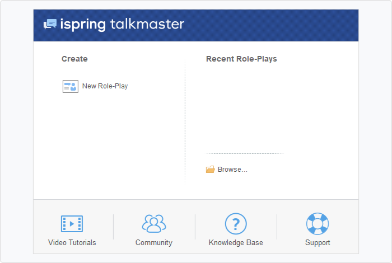This screenshot has height=263, width=392.
Task: Click the New Role-Play icon
Action: (70, 86)
